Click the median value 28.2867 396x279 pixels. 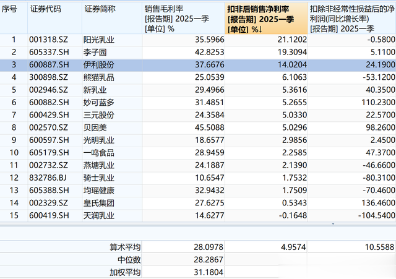[209, 260]
